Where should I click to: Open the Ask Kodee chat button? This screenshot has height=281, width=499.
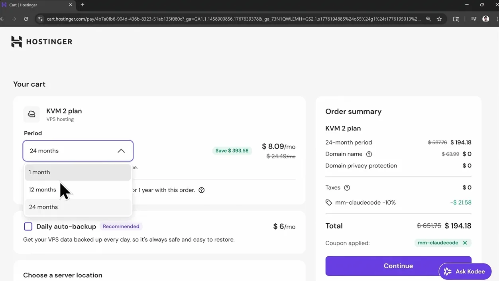click(465, 271)
